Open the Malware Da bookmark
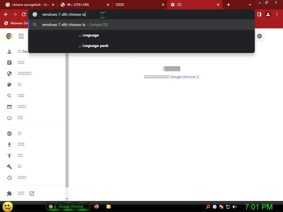The width and height of the screenshot is (283, 212). [16, 23]
